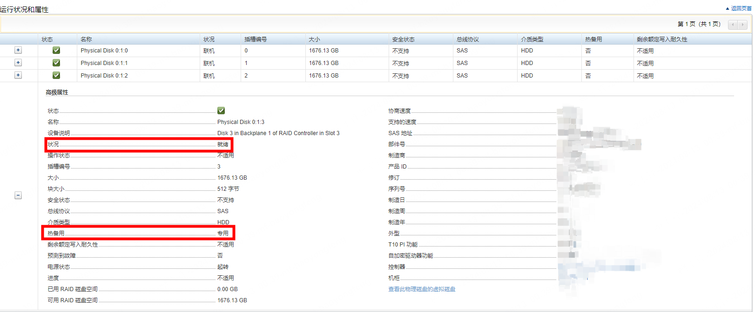Expand the Physical Disk 0:1:2 row
The width and height of the screenshot is (755, 312).
coord(18,75)
